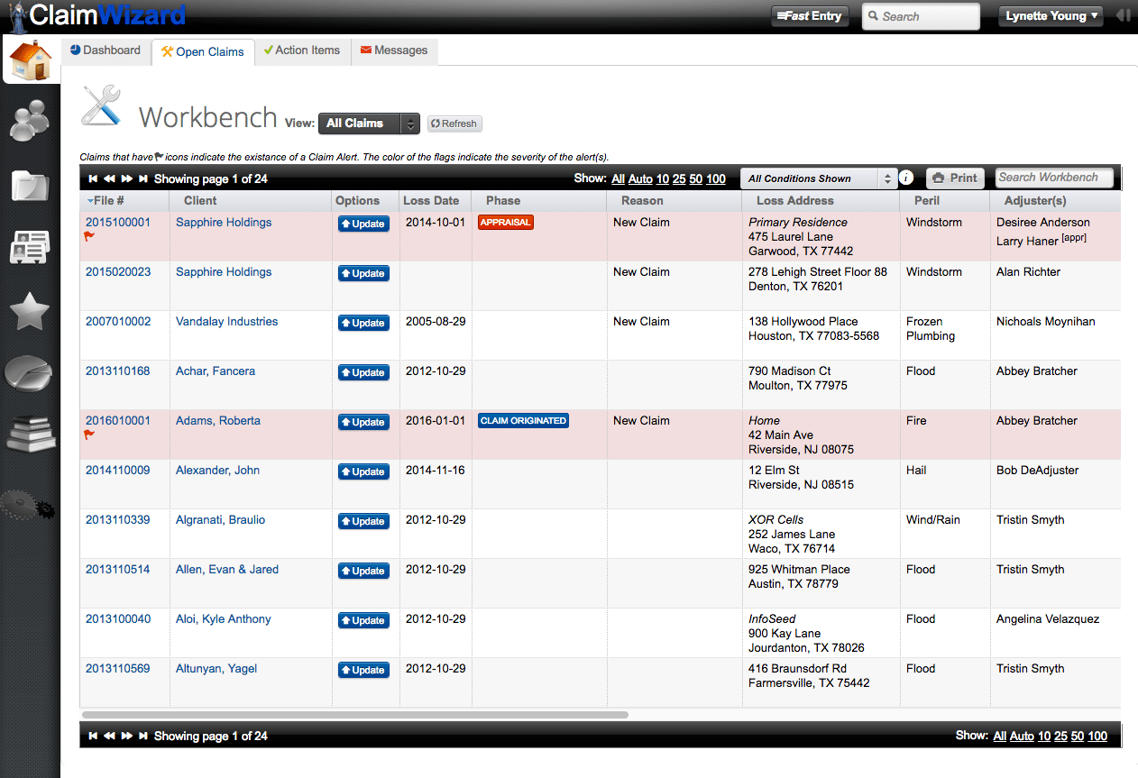Open the Lynette Young account menu
Viewport: 1138px width, 778px height.
coord(1051,15)
